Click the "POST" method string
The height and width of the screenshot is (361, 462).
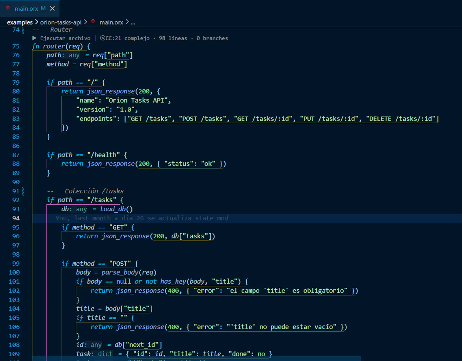[120, 263]
